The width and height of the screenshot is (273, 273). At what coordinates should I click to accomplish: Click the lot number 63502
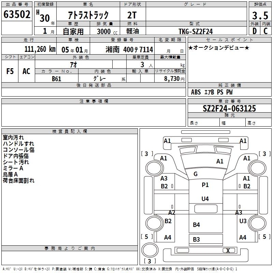[x=17, y=15]
